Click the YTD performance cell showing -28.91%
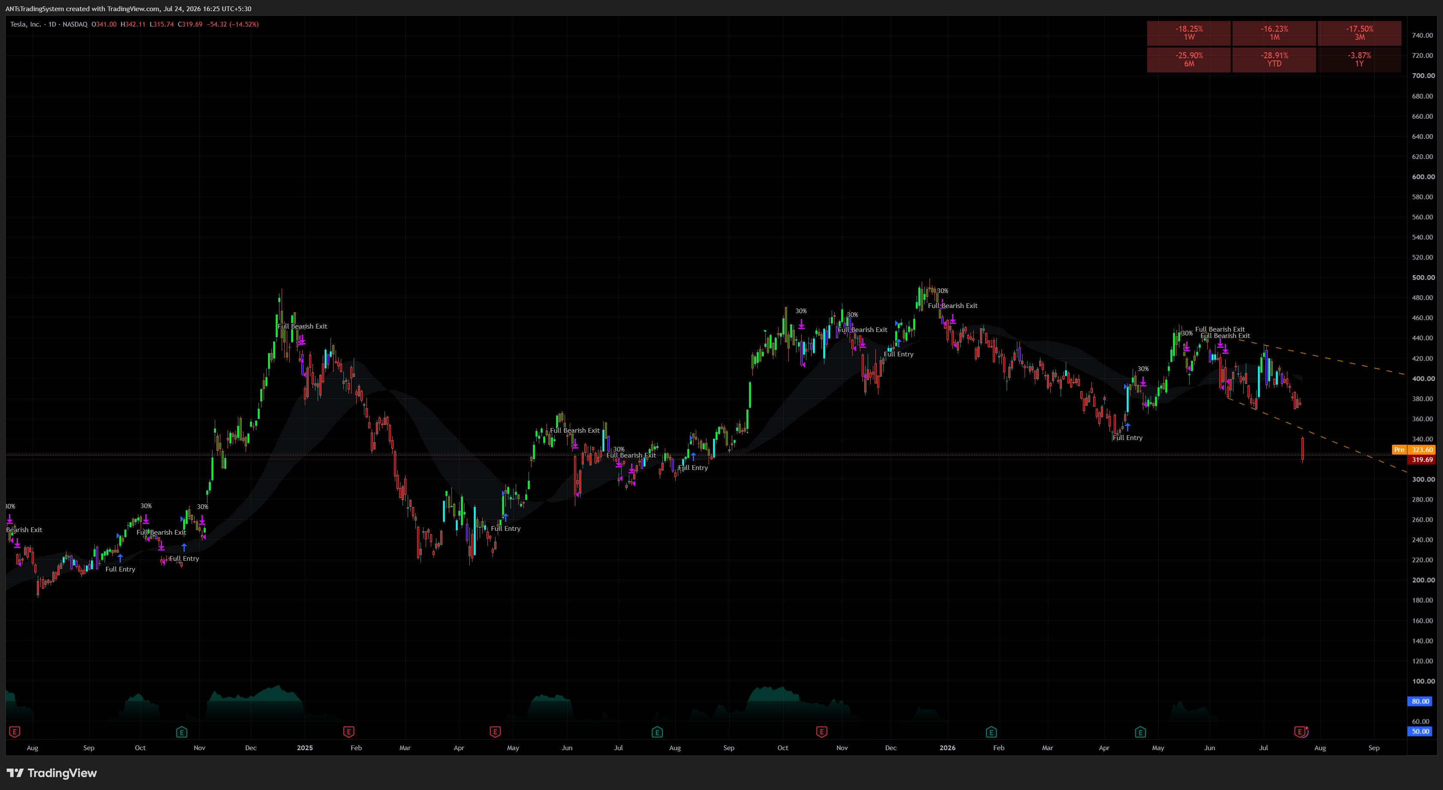Viewport: 1443px width, 790px height. 1275,60
